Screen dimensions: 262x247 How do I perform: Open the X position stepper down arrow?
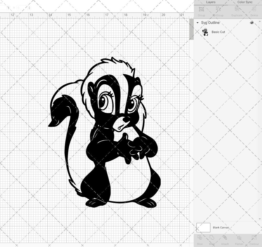coord(9,9)
